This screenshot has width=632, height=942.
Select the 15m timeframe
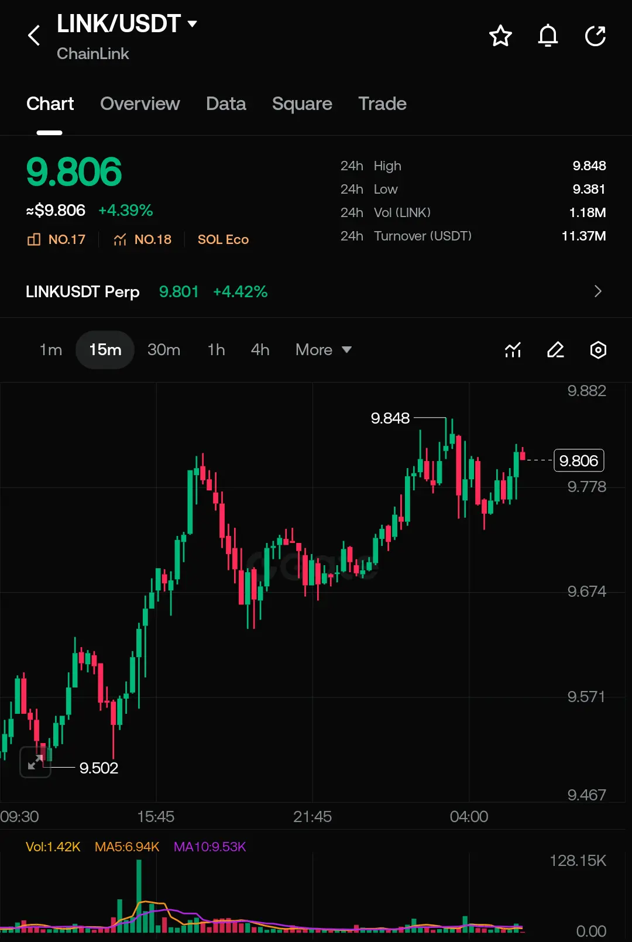(105, 350)
